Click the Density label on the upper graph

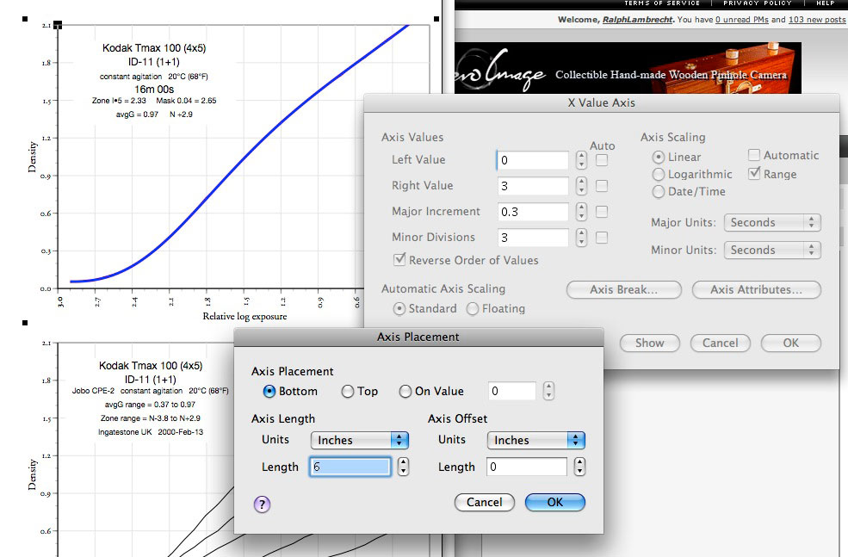[x=33, y=157]
